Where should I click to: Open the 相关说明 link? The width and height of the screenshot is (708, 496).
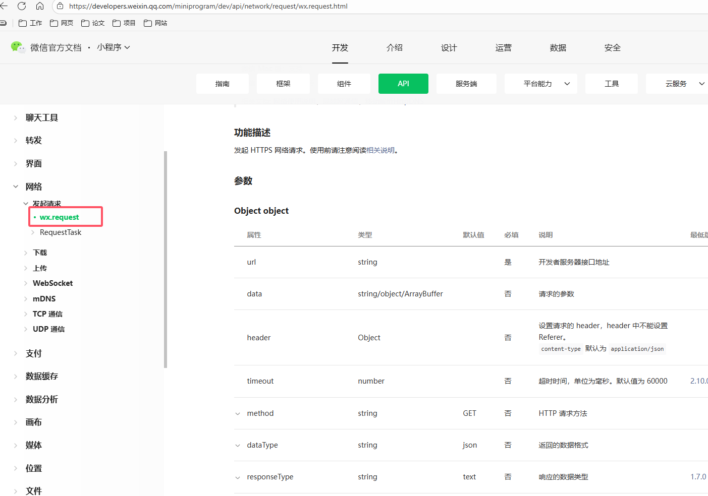380,150
